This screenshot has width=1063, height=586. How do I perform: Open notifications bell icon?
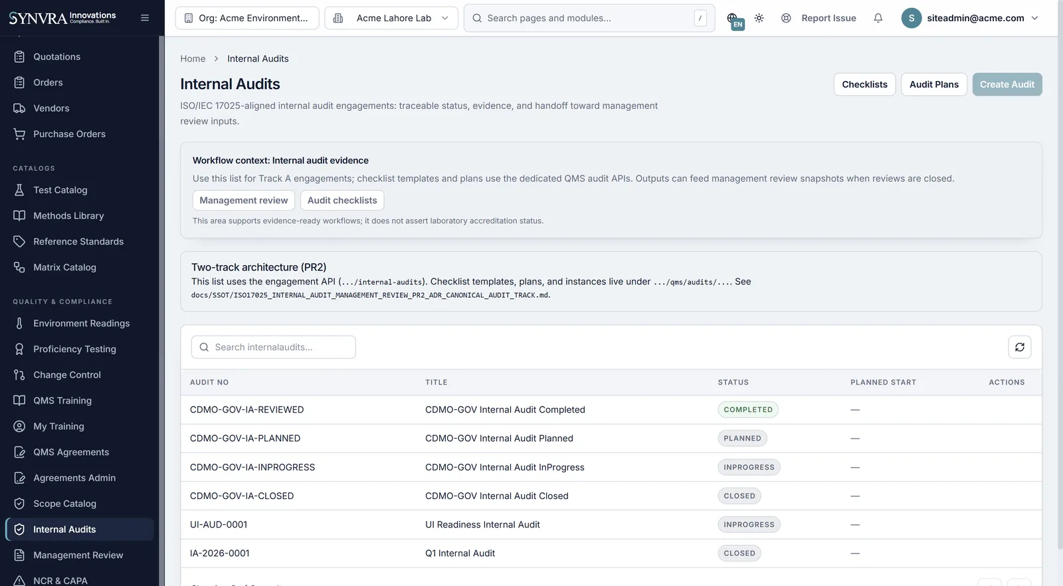click(878, 18)
